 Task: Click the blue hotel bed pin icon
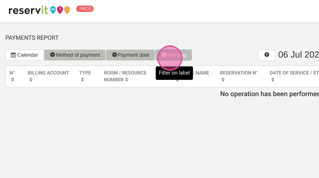pos(53,10)
